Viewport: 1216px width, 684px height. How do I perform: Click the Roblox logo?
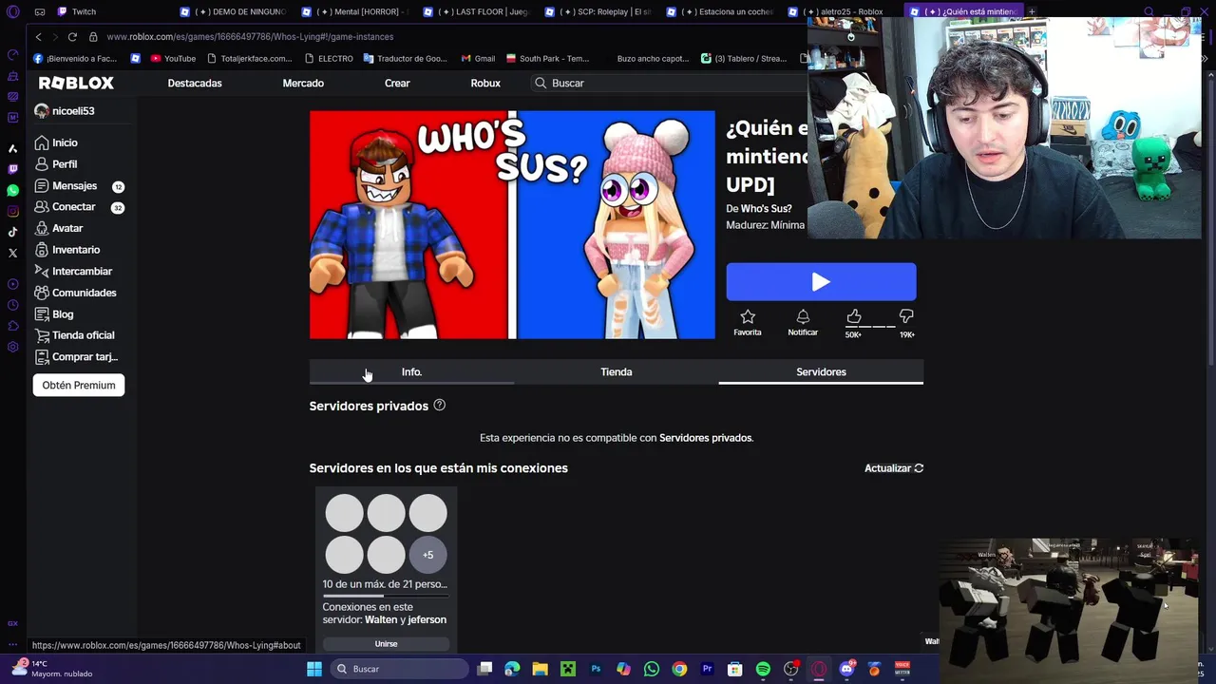coord(76,83)
